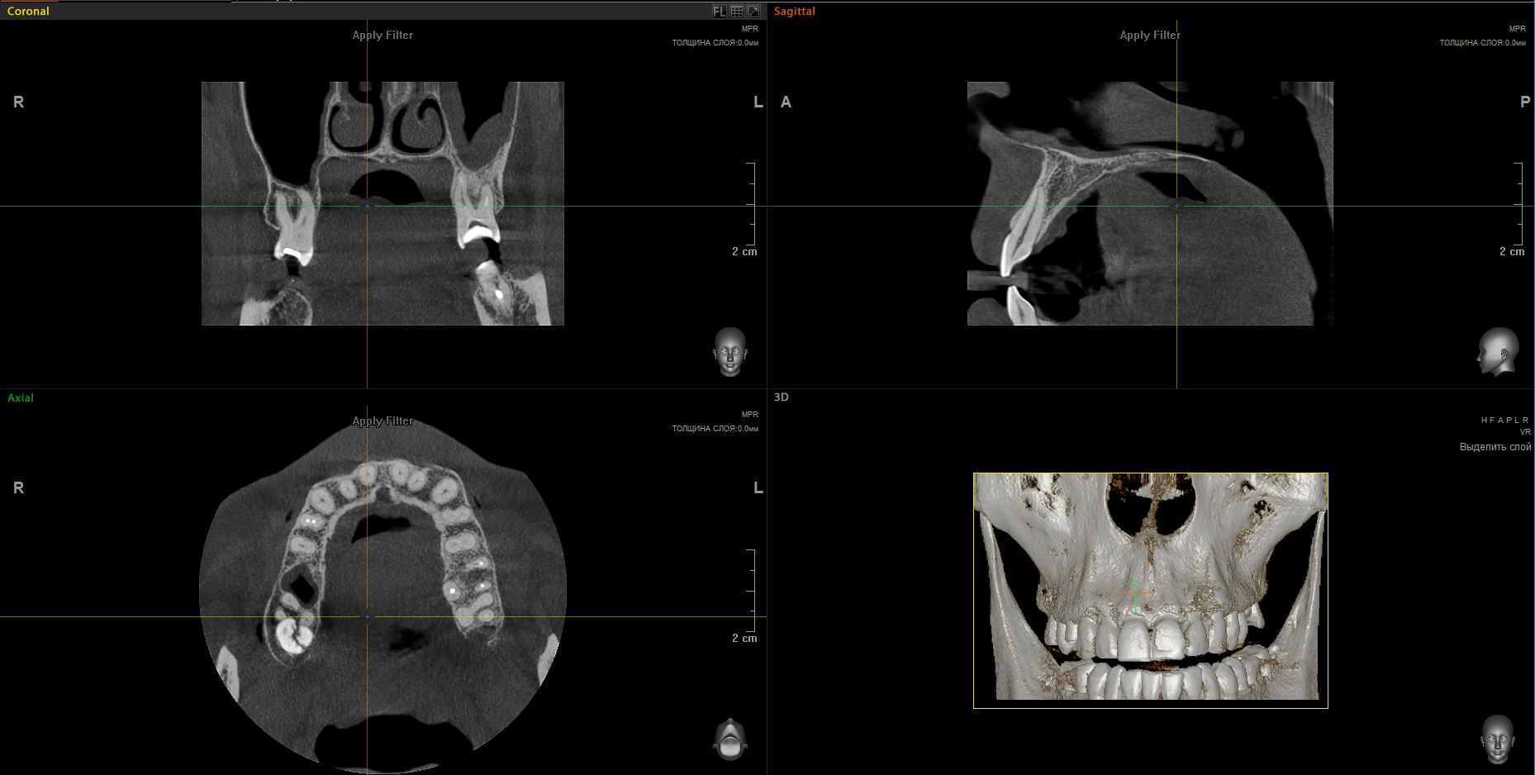Open slice thickness setting in Axial view

coord(714,429)
